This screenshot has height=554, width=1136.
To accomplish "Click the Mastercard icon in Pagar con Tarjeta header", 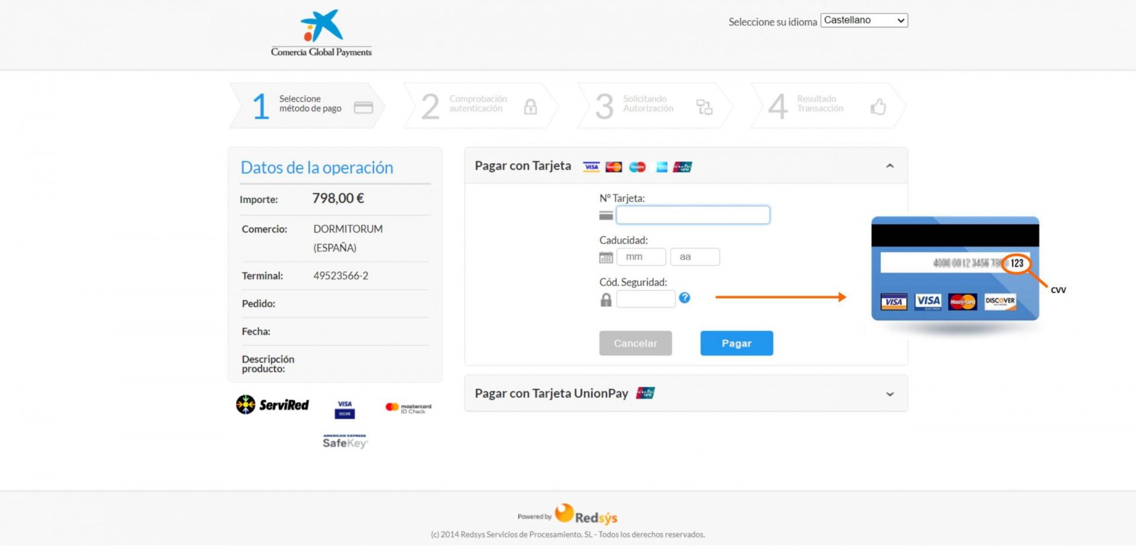I will [614, 167].
